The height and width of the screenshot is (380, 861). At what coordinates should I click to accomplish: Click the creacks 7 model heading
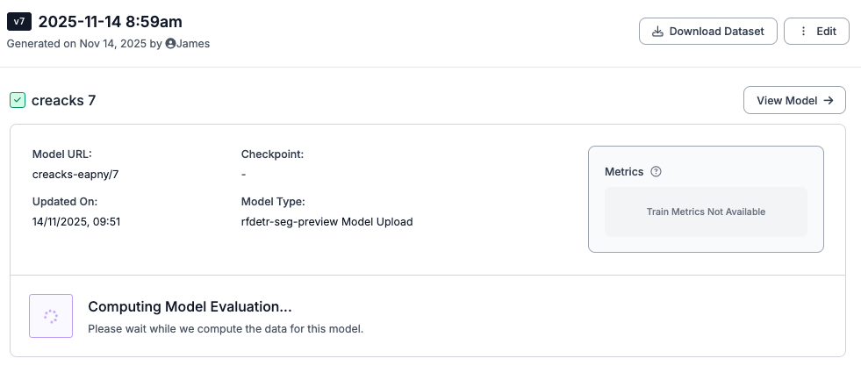tap(63, 100)
